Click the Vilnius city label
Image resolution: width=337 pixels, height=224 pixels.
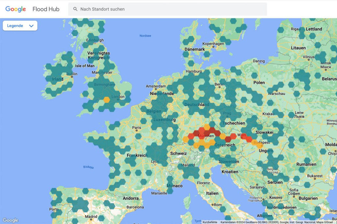[x=308, y=57]
